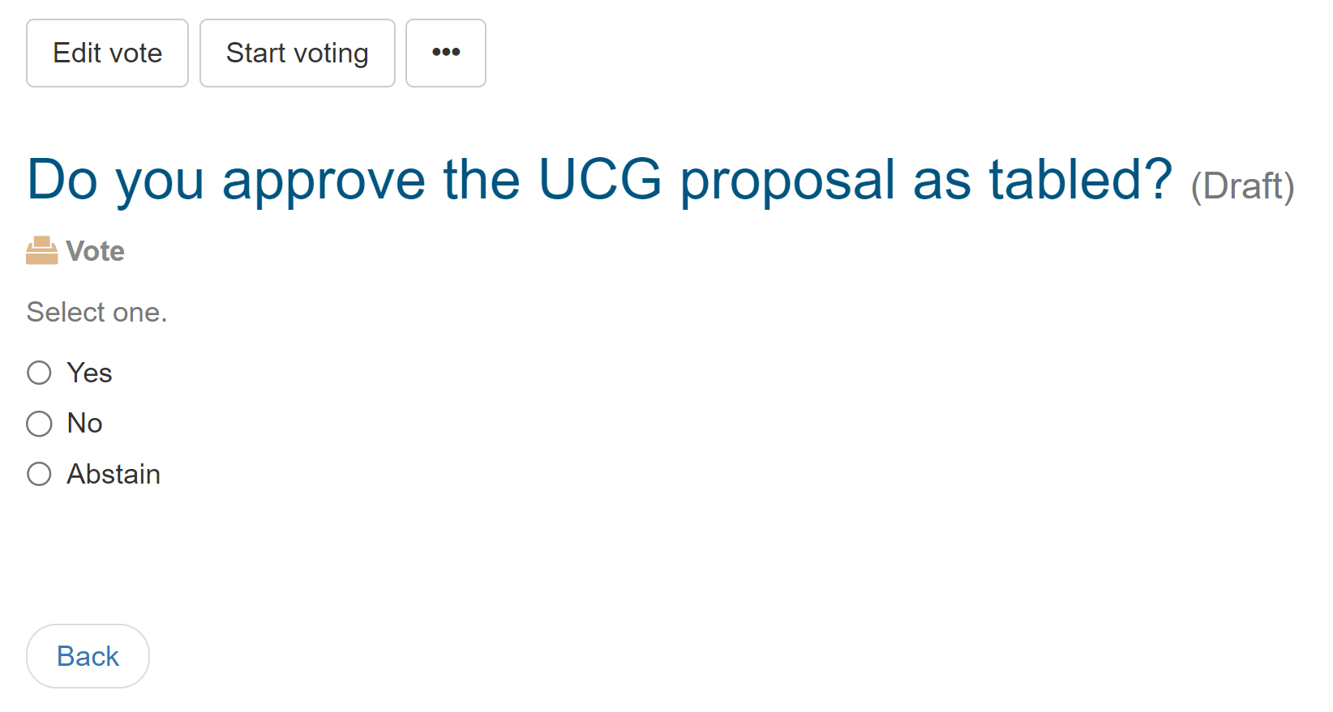Click the (Draft) status label
The width and height of the screenshot is (1333, 712).
pyautogui.click(x=1241, y=186)
